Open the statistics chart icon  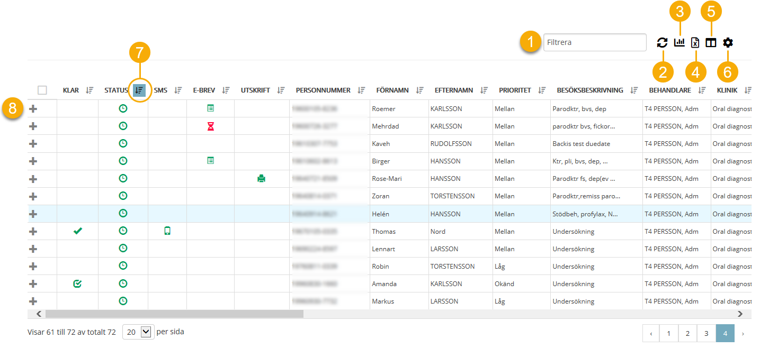pyautogui.click(x=679, y=43)
